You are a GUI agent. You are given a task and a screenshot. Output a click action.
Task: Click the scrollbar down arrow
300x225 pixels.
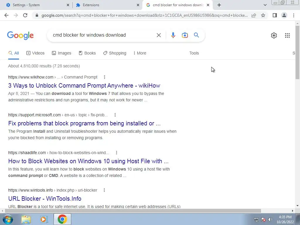pos(297,206)
